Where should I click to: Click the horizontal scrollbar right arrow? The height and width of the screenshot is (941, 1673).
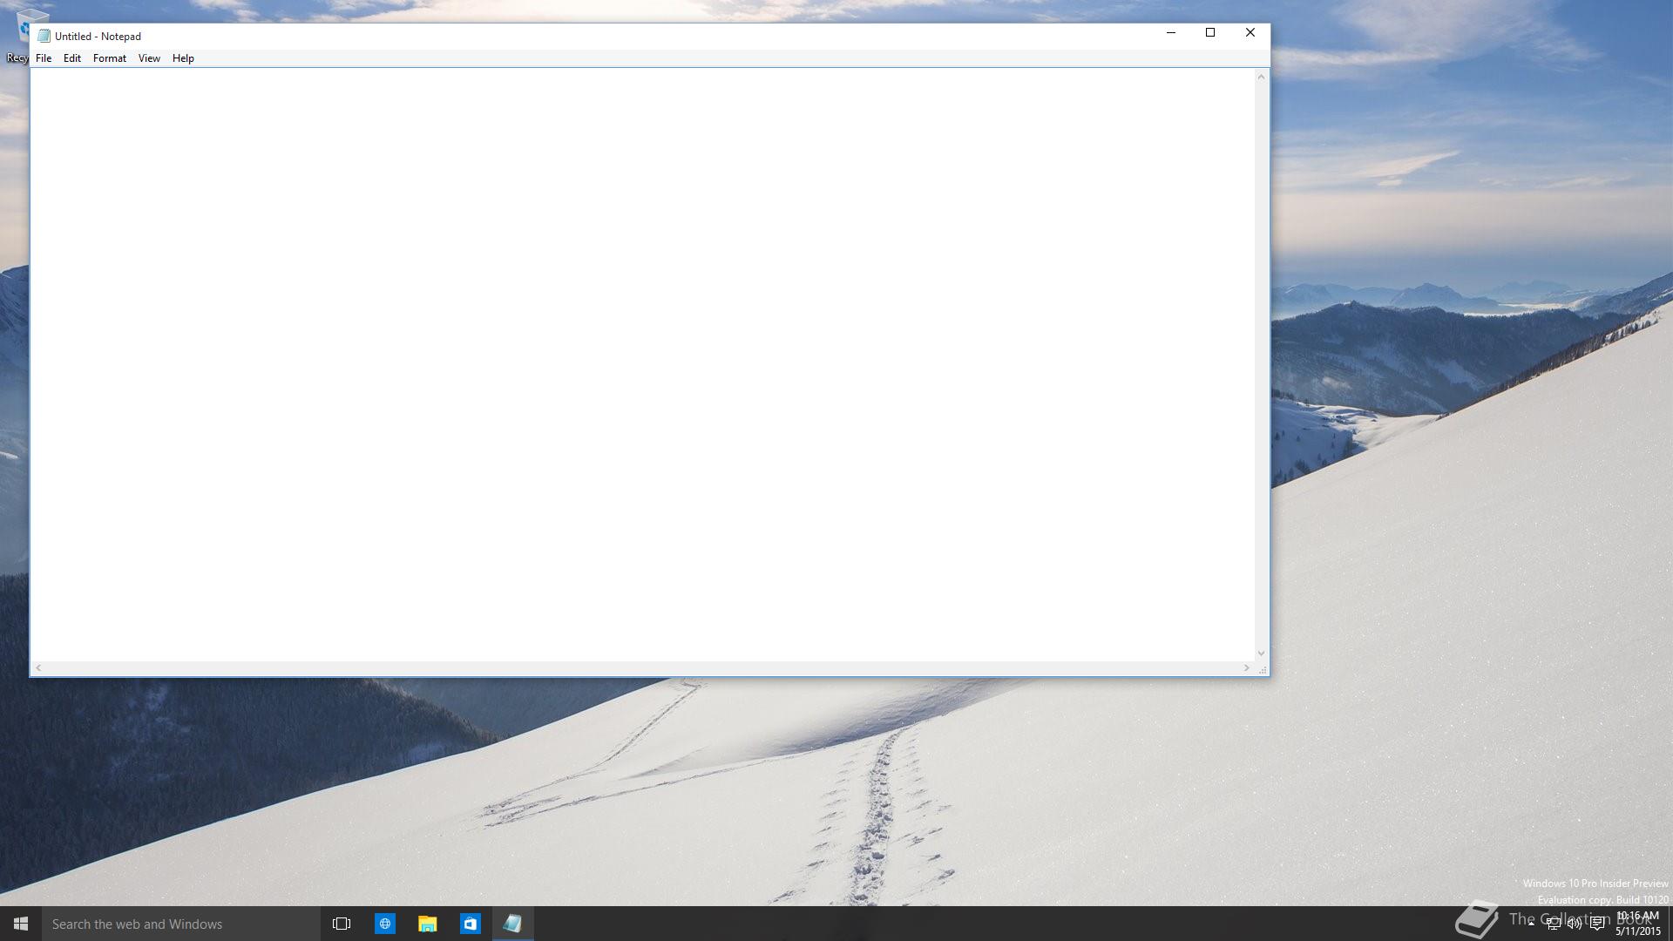click(1247, 668)
